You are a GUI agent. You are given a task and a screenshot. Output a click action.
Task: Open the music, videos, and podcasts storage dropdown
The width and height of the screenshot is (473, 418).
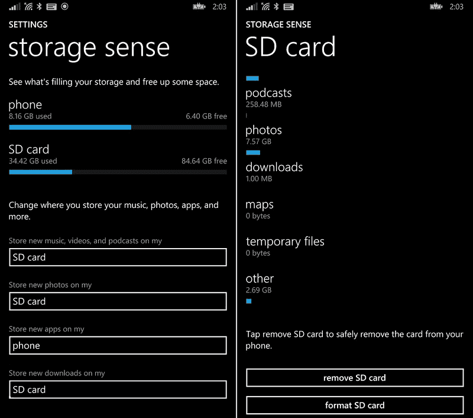click(x=118, y=257)
